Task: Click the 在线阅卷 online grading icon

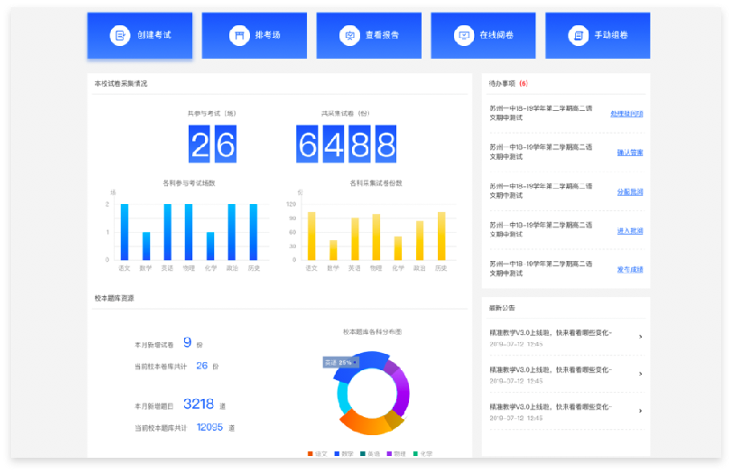Action: tap(464, 35)
